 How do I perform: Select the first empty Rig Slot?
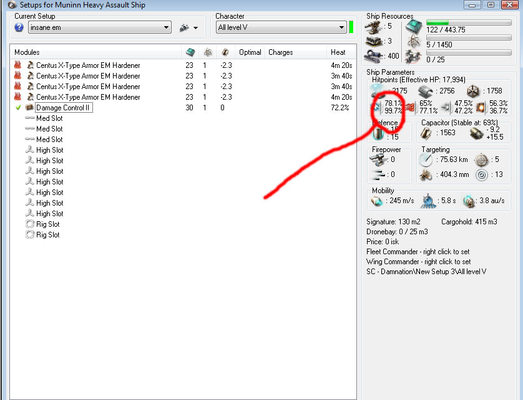(x=47, y=224)
